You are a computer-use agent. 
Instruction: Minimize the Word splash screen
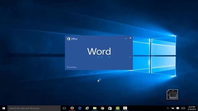tap(126, 38)
